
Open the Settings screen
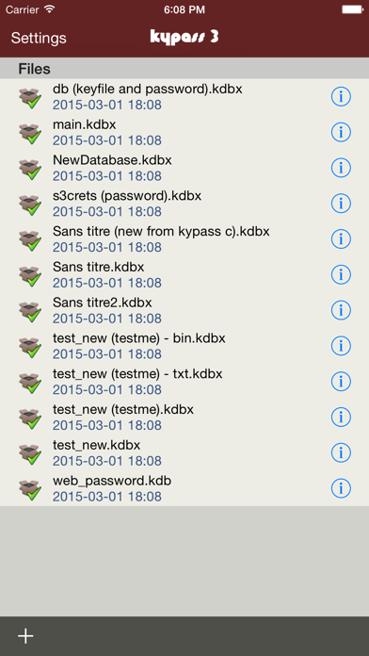(39, 38)
